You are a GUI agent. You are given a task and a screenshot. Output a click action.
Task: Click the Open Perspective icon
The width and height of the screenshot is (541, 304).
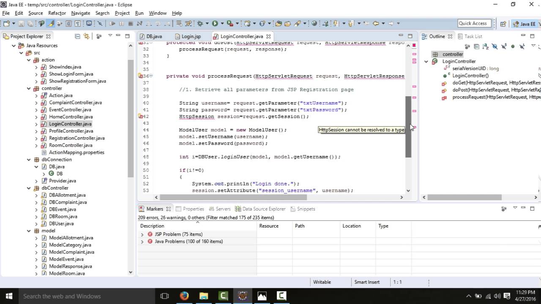pos(503,24)
